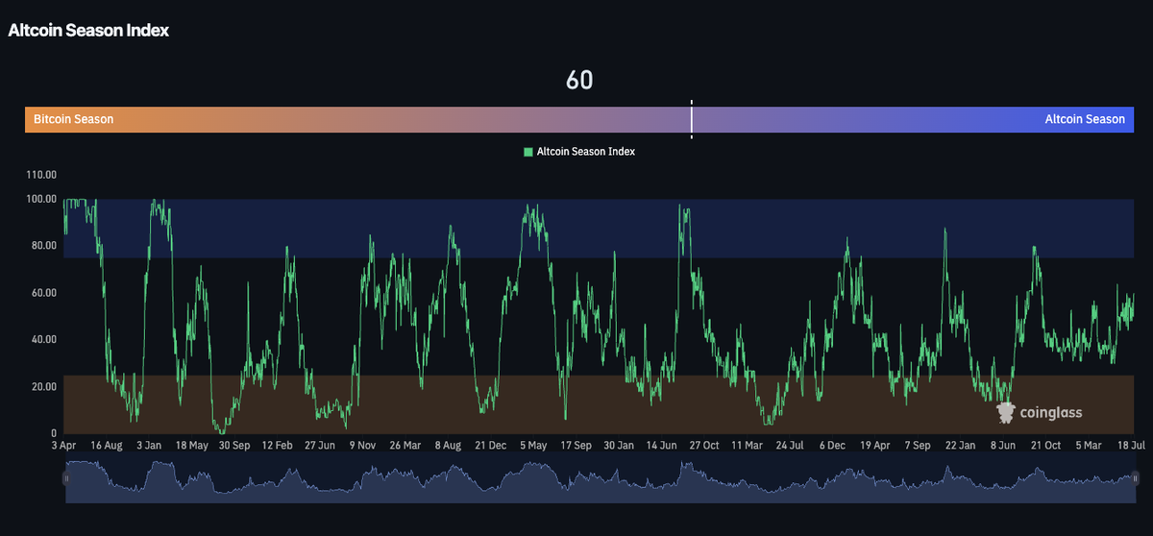Click the 20.00 y-axis label
The height and width of the screenshot is (536, 1153).
pos(43,387)
